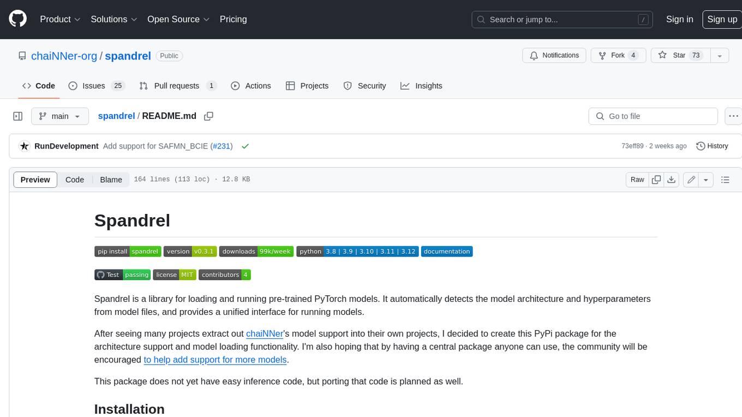Click the Sign in link

point(679,19)
